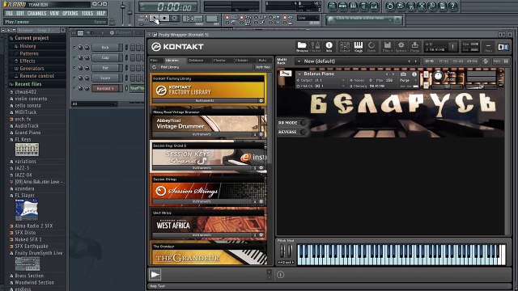Open the Kontakt Quick-load browser
The height and width of the screenshot is (291, 518).
372,47
